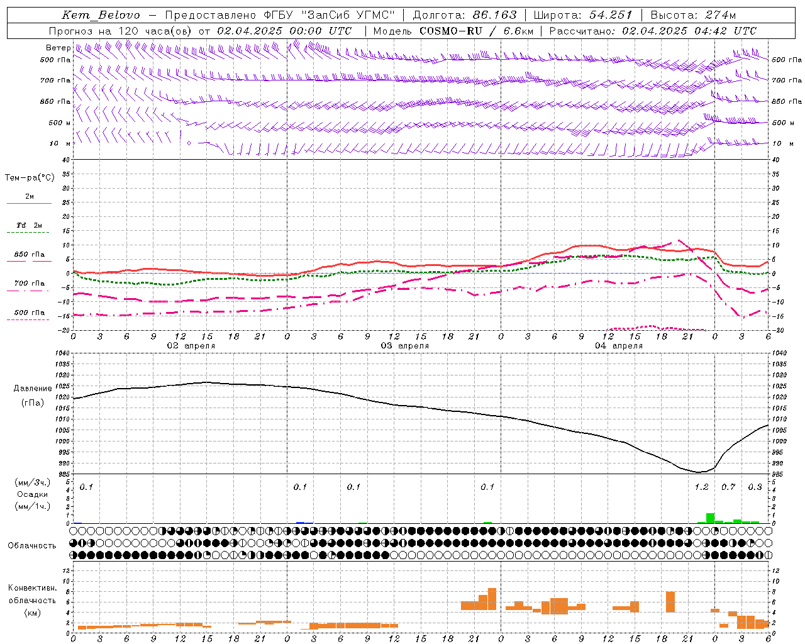
Task: Click the elevation value 274м
Action: [719, 15]
